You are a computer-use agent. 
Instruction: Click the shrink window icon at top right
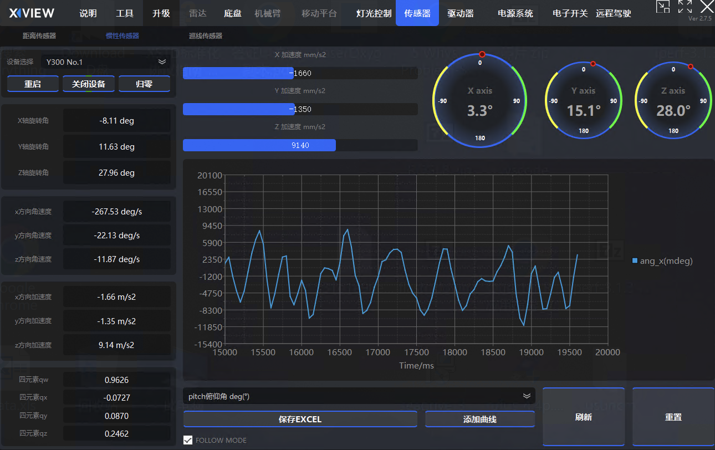click(662, 7)
